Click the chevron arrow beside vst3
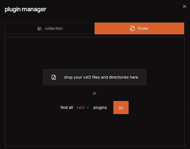 88,108
